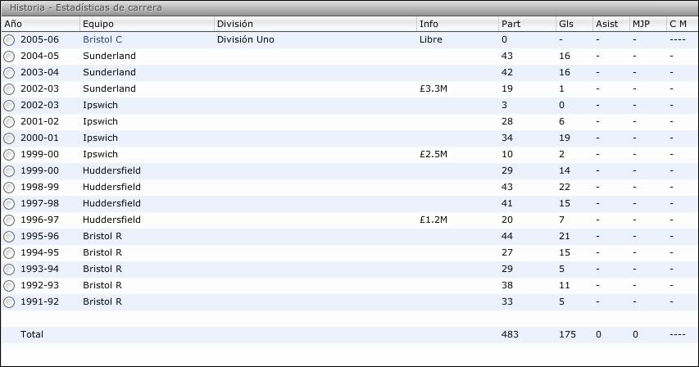Click 42 appearances in 2003-04 row

(507, 72)
